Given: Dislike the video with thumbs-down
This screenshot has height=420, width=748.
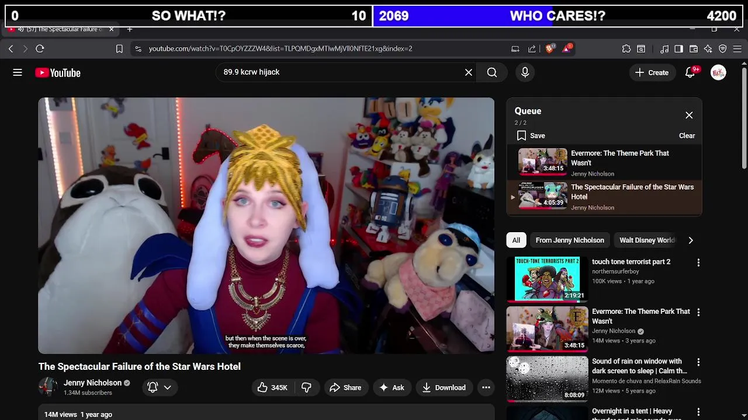Looking at the screenshot, I should point(306,388).
